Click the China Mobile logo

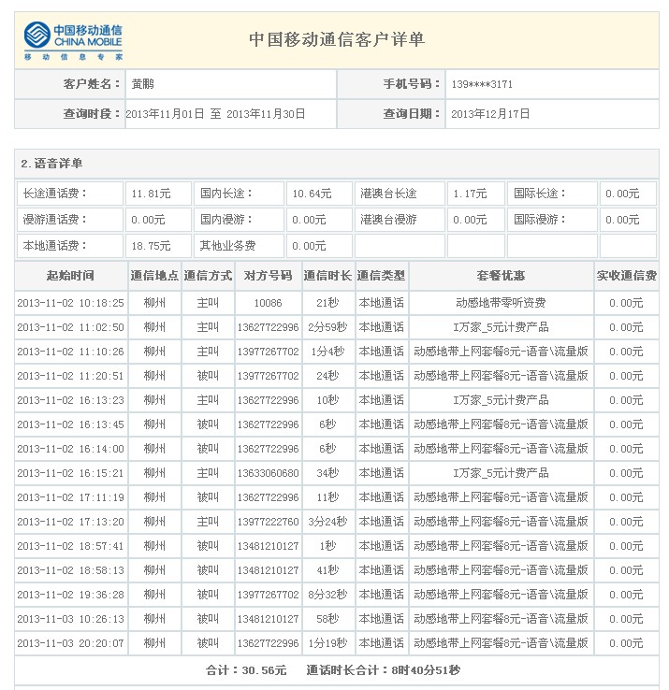point(73,41)
